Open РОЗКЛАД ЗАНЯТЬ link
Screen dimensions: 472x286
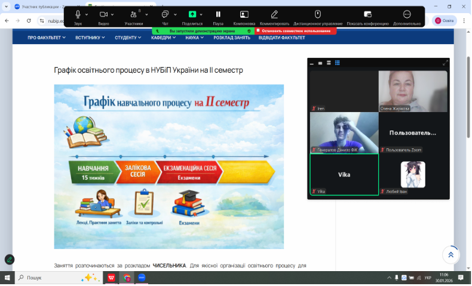click(x=232, y=38)
